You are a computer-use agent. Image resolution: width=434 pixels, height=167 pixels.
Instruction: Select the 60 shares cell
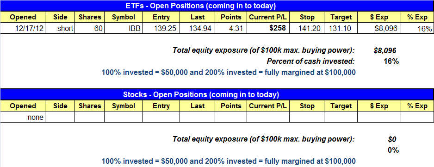click(89, 28)
